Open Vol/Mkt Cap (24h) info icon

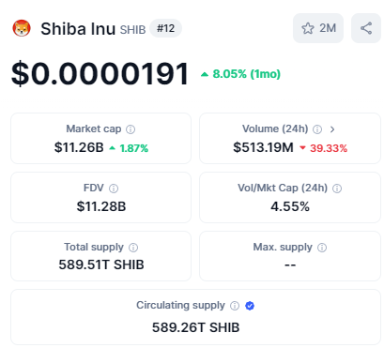click(337, 189)
